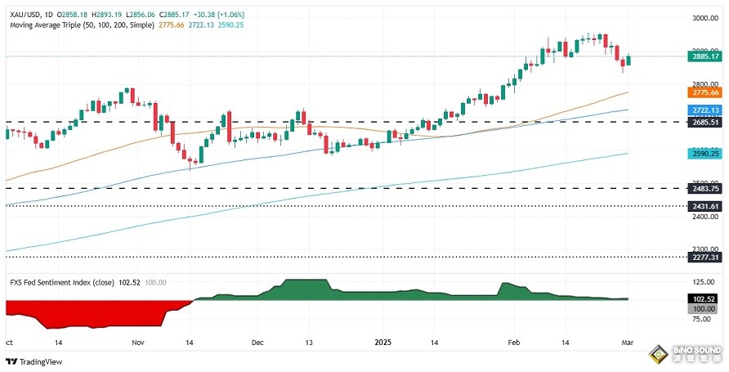The image size is (729, 372).
Task: Click the 125.00 sentiment axis label
Action: (x=703, y=282)
